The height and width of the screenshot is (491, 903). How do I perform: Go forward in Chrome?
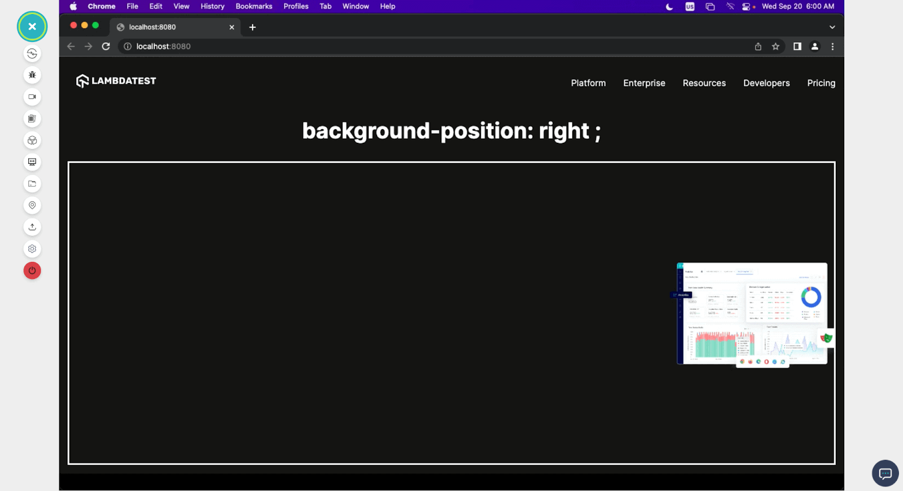pos(88,46)
